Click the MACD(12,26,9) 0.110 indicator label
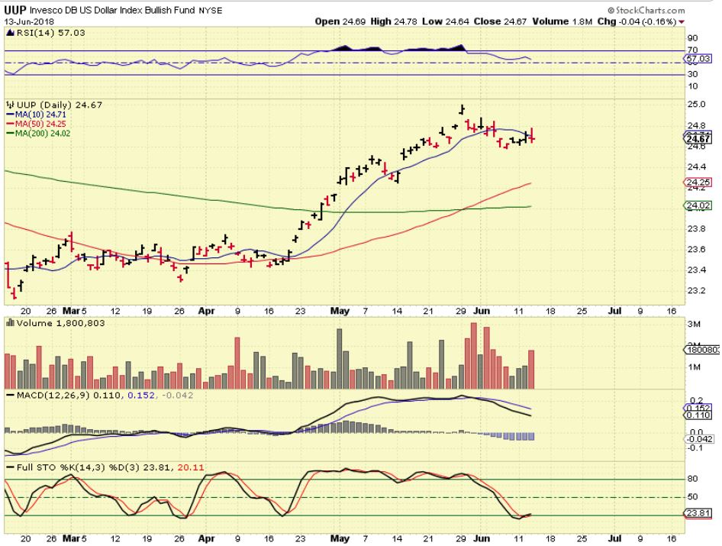The width and height of the screenshot is (722, 546). [x=69, y=396]
